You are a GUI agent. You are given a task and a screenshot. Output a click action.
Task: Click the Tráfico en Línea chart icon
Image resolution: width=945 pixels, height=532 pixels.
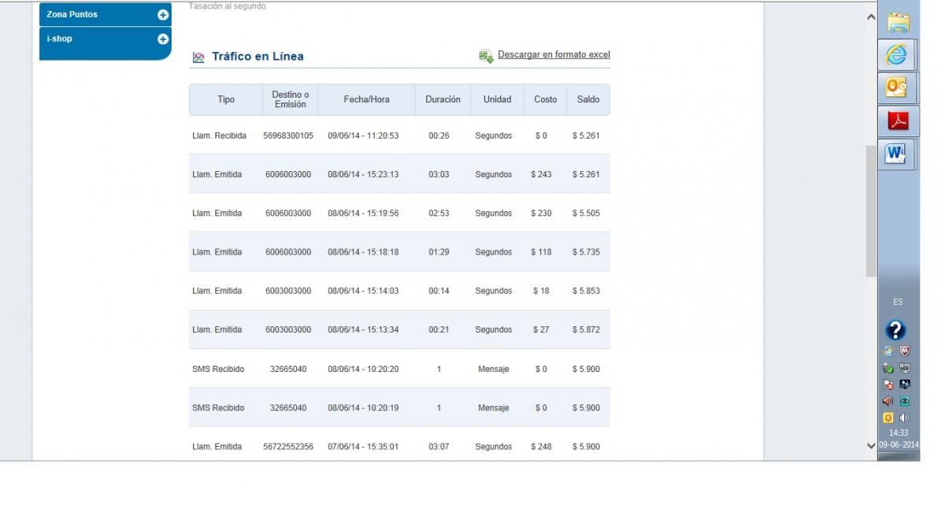pyautogui.click(x=198, y=57)
